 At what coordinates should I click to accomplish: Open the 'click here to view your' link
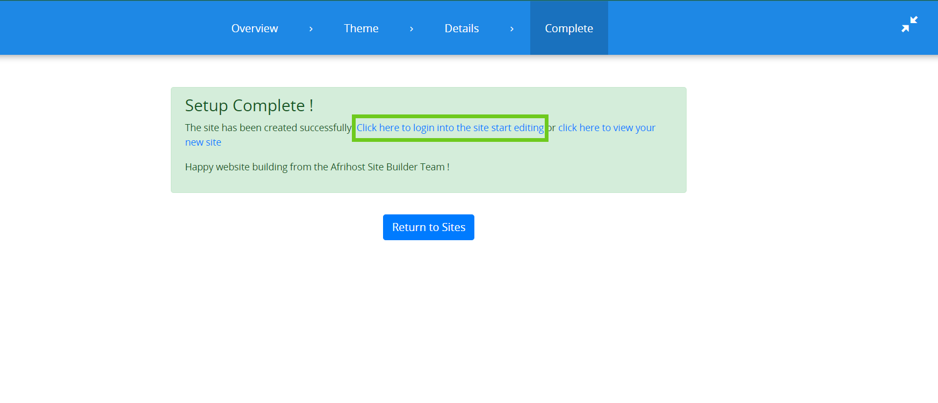607,128
